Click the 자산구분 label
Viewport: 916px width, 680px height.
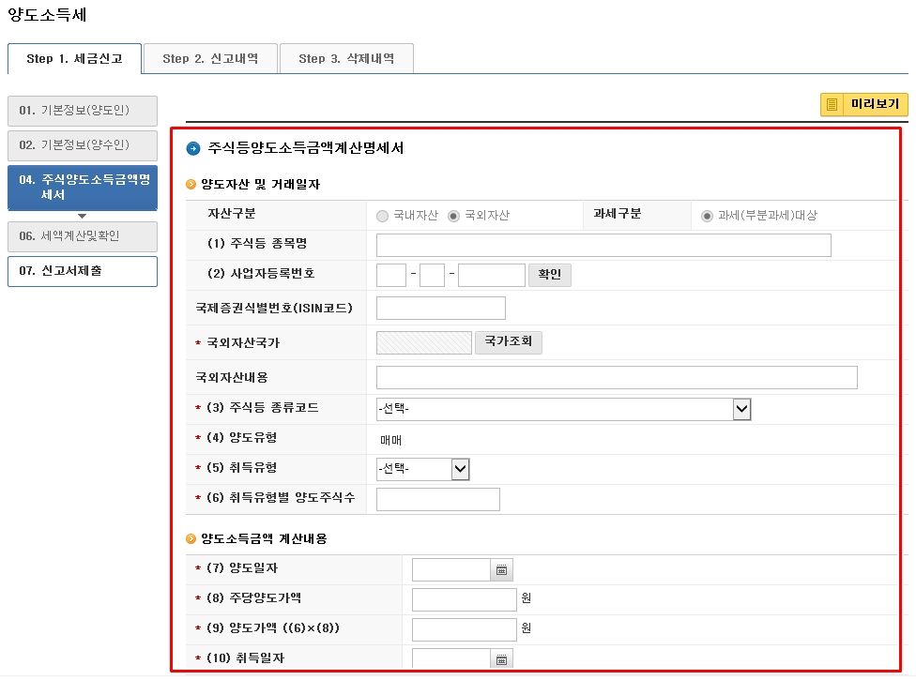[x=232, y=214]
